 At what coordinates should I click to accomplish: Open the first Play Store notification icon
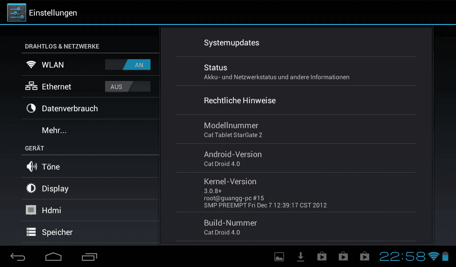[322, 256]
